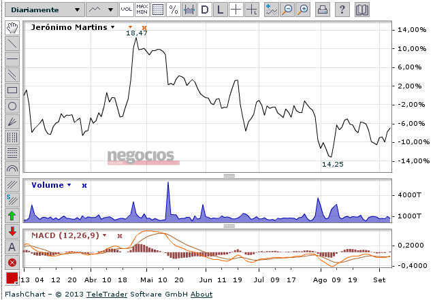Screen dimensions: 435x302
Task: Select the S speed lines tool
Action: click(x=12, y=200)
